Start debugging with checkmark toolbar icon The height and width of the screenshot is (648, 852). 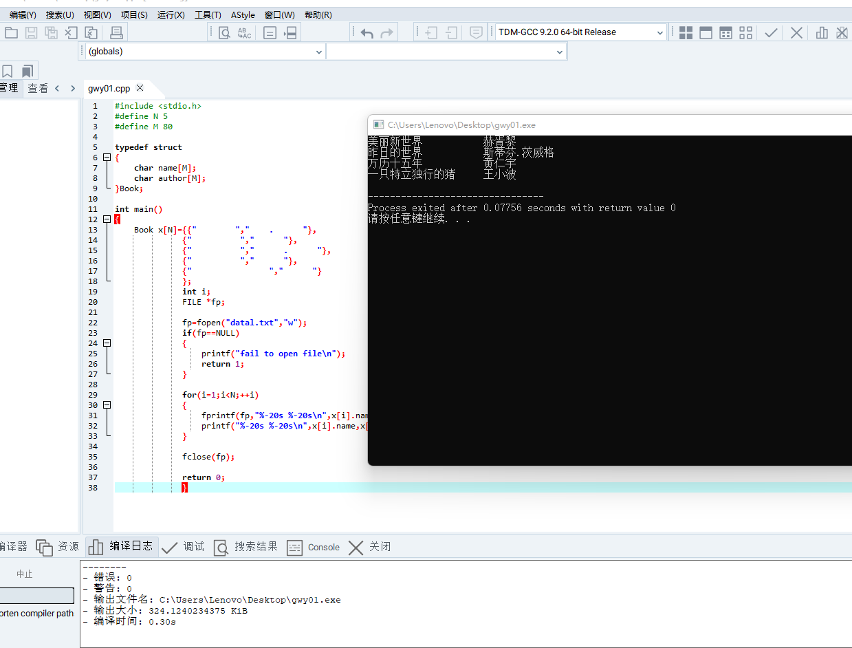pyautogui.click(x=772, y=32)
